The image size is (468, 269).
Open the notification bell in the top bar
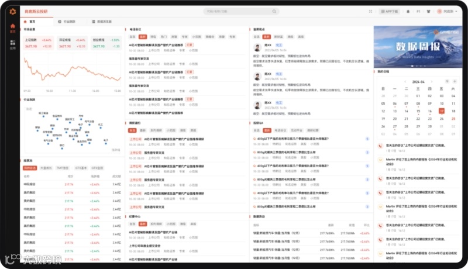coord(408,11)
